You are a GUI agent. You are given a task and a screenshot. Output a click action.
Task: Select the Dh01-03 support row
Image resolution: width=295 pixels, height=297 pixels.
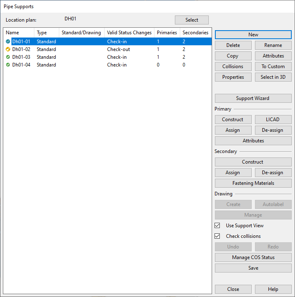[21, 57]
